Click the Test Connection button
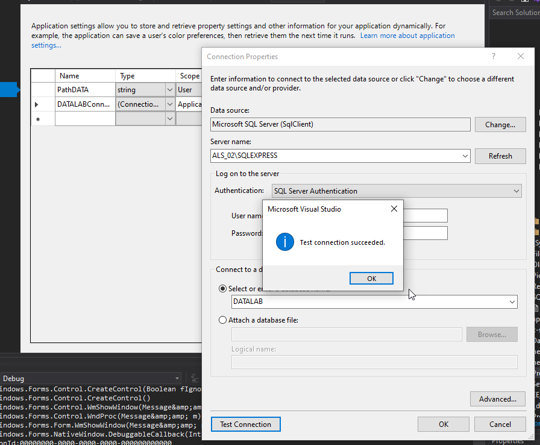This screenshot has height=445, width=540. pos(245,424)
